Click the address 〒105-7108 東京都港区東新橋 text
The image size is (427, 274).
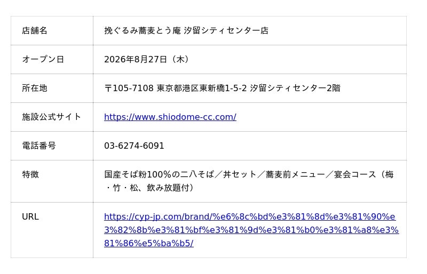tap(164, 88)
